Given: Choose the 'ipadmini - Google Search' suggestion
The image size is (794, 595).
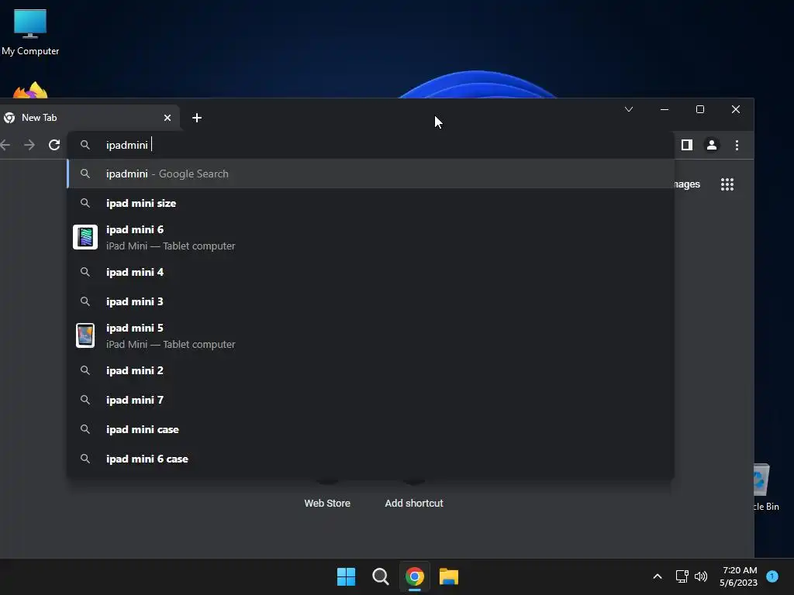Looking at the screenshot, I should (x=370, y=174).
